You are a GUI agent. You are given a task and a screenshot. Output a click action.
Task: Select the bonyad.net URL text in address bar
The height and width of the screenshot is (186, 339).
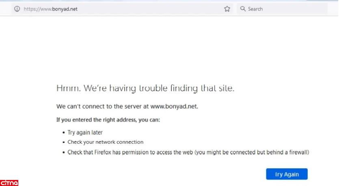click(50, 9)
